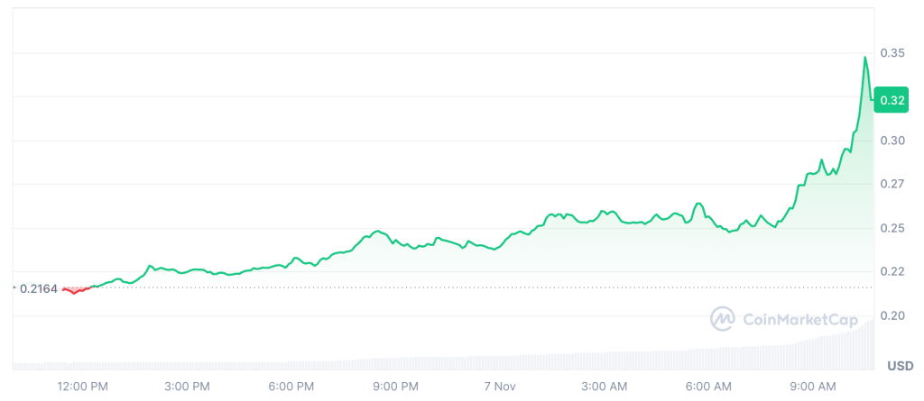Select the 3:00 AM time axis label
Image resolution: width=924 pixels, height=401 pixels.
[604, 386]
